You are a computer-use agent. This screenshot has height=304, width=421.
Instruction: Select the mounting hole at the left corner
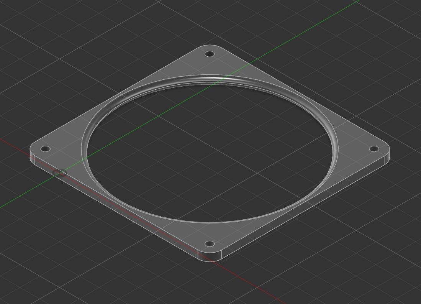[x=45, y=149]
